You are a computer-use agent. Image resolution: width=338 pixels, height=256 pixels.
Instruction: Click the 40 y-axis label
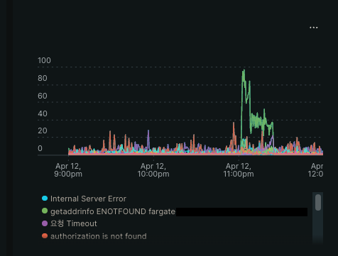pos(43,113)
